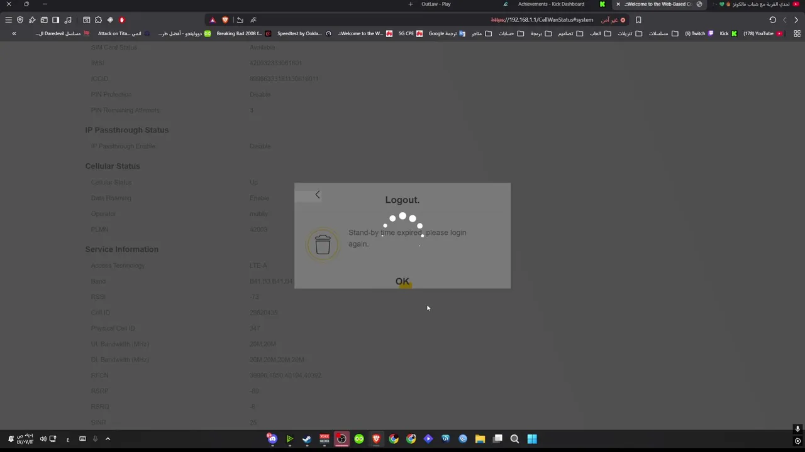Open Discord from the taskbar
Screen dimensions: 805x452
coord(272,439)
